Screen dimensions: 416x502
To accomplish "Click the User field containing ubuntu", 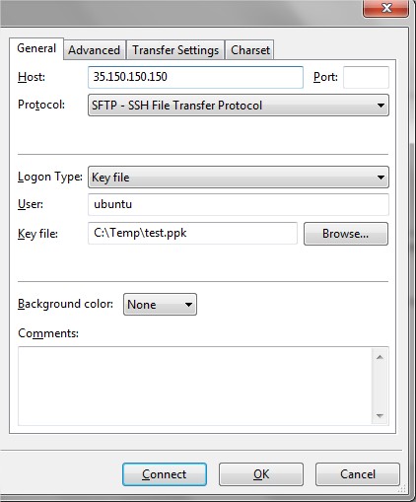I will [x=239, y=204].
